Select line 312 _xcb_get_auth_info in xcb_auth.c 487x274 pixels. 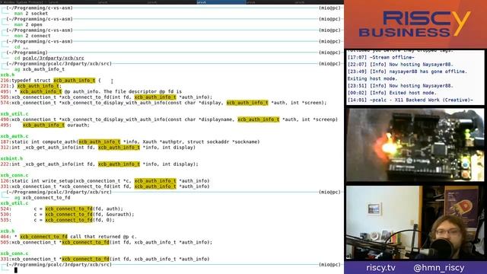pyautogui.click(x=98, y=148)
